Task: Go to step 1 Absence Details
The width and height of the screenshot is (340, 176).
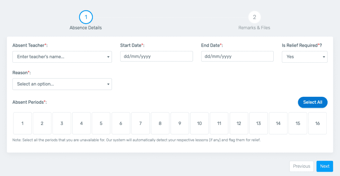Action: point(86,17)
